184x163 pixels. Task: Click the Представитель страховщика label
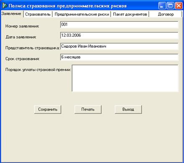(x=32, y=48)
